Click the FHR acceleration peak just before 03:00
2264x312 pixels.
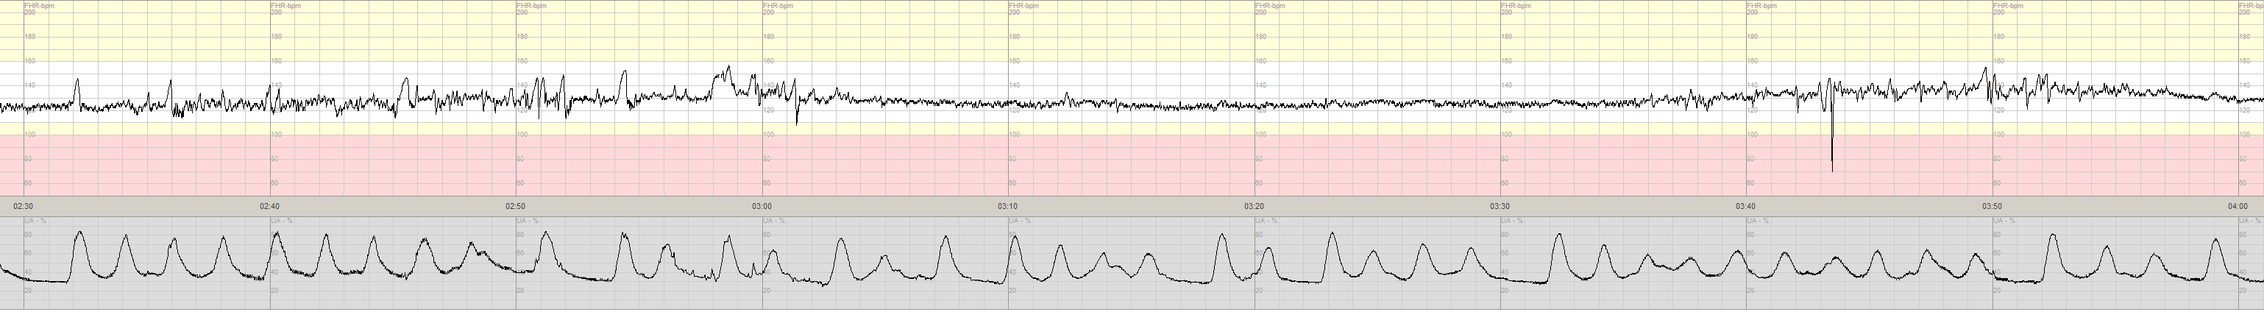coord(728,67)
